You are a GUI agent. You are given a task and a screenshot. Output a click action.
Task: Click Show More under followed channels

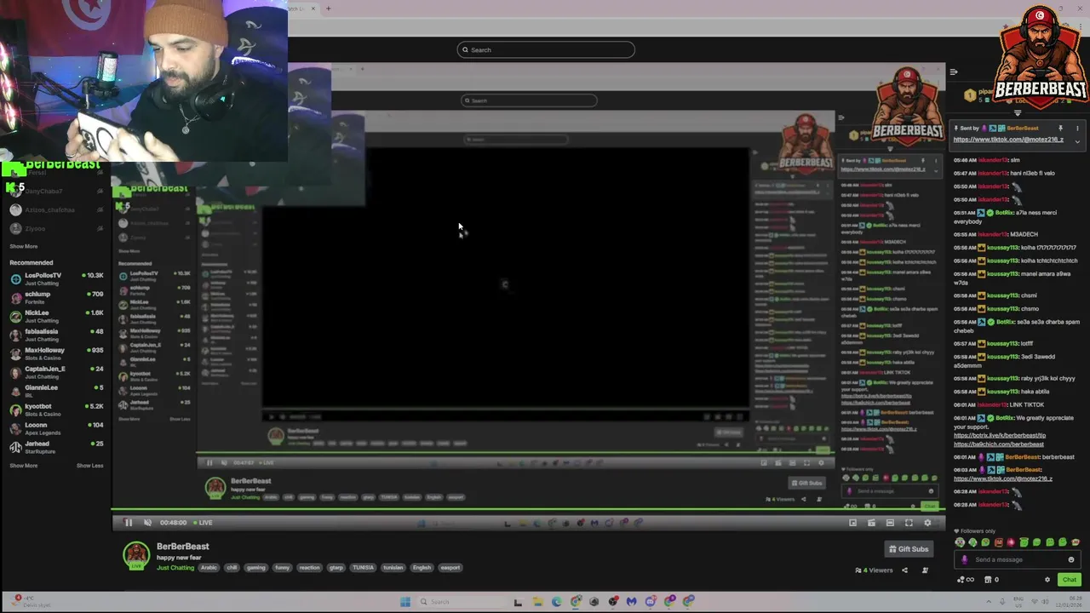coord(24,246)
